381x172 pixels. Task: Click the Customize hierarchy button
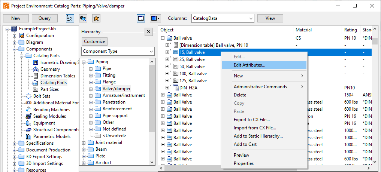(x=94, y=42)
